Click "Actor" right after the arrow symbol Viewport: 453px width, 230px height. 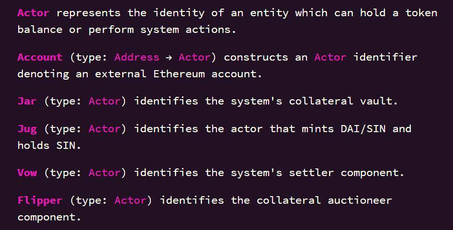coord(194,57)
